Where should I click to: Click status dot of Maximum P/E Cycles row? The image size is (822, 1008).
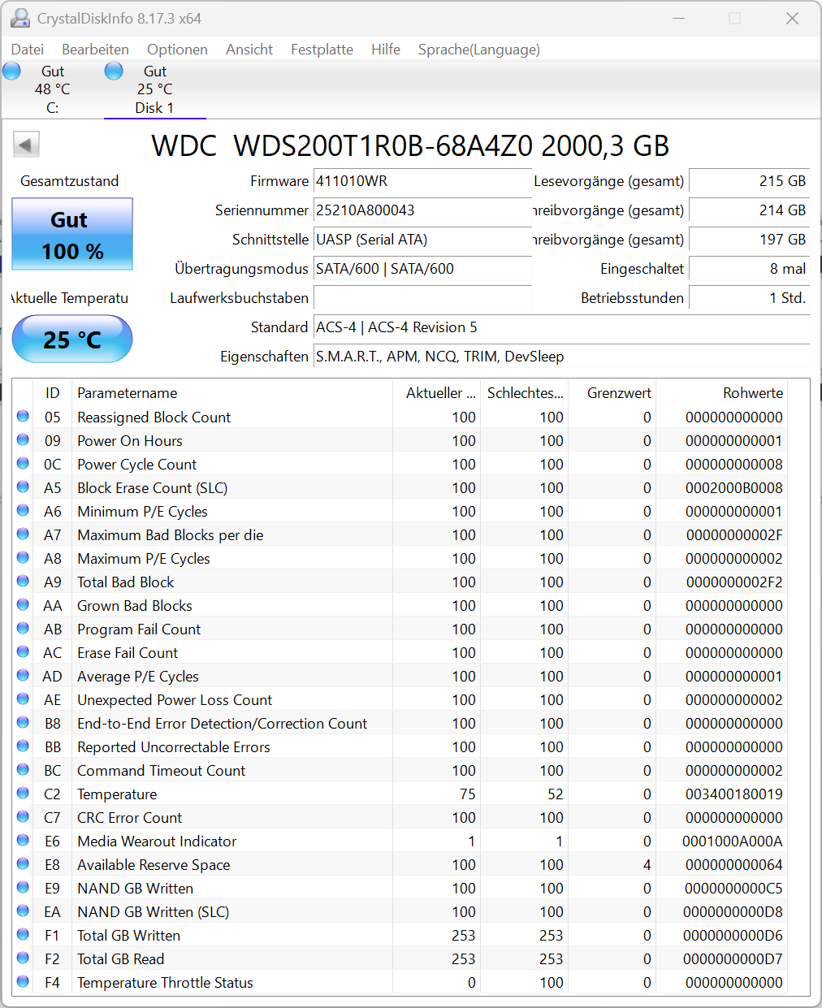23,557
